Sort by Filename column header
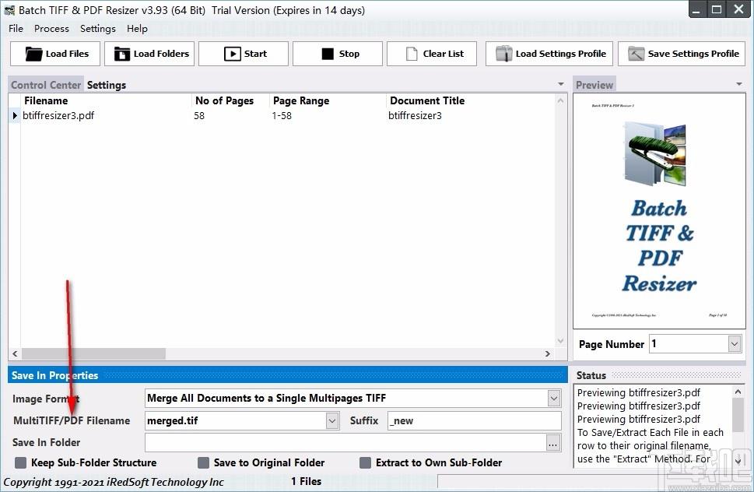 pyautogui.click(x=46, y=100)
